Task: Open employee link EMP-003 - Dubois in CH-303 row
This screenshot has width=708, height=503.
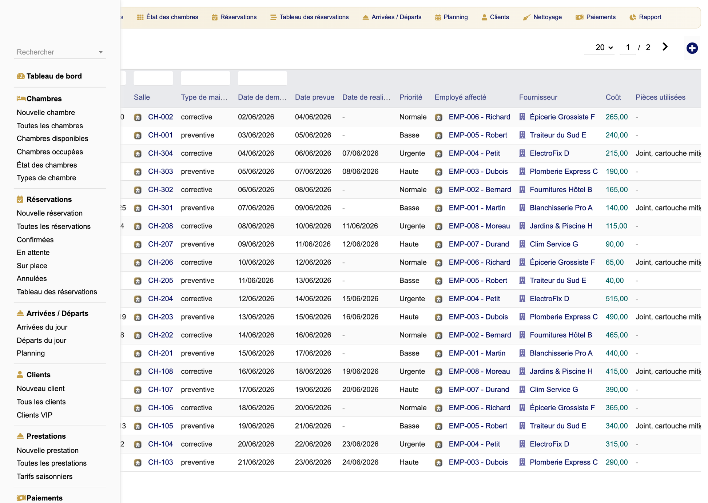Action: point(478,172)
